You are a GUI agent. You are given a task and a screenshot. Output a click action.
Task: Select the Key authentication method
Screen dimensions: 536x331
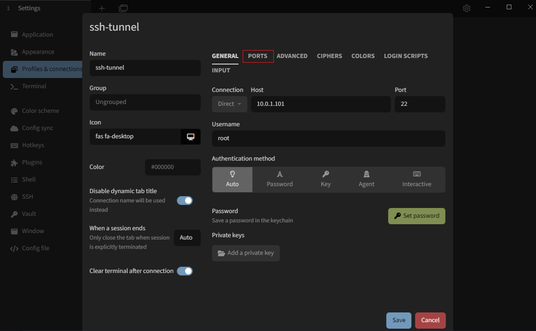[325, 179]
